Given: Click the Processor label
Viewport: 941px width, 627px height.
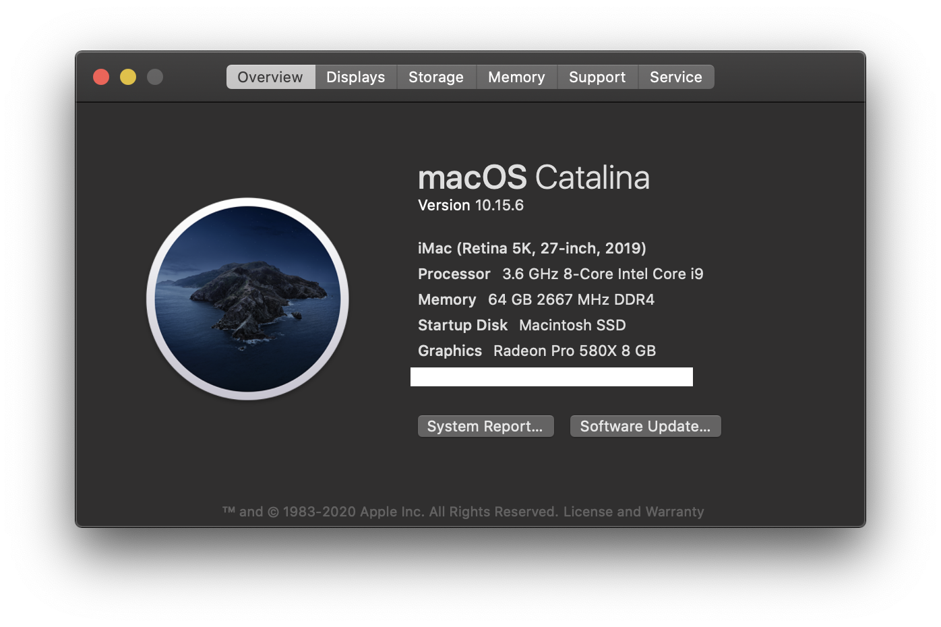Looking at the screenshot, I should [x=454, y=274].
